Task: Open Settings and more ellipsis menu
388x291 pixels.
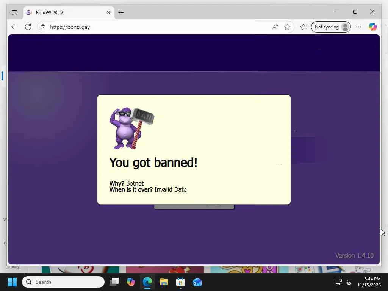Action: pos(358,27)
